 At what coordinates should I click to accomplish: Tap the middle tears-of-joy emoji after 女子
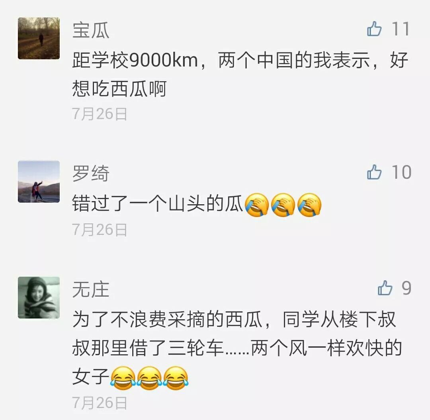coord(149,378)
